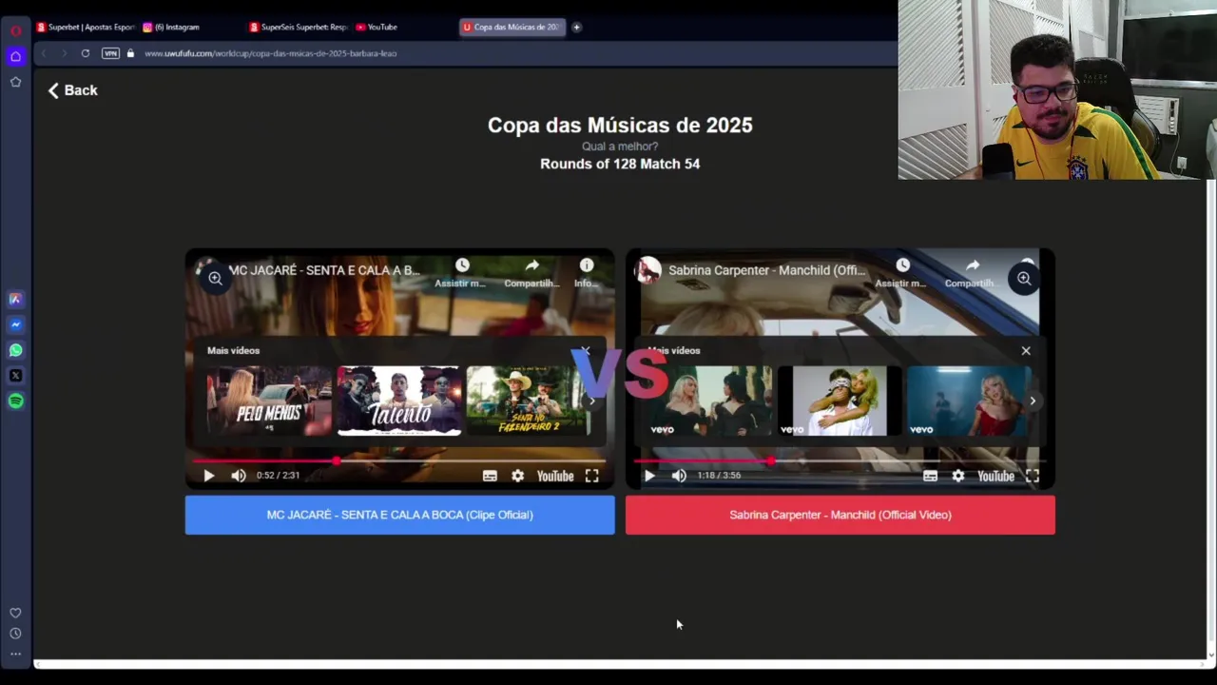Screen dimensions: 1217x685
Task: Seek on MC Jacaré video progress bar
Action: click(x=399, y=460)
